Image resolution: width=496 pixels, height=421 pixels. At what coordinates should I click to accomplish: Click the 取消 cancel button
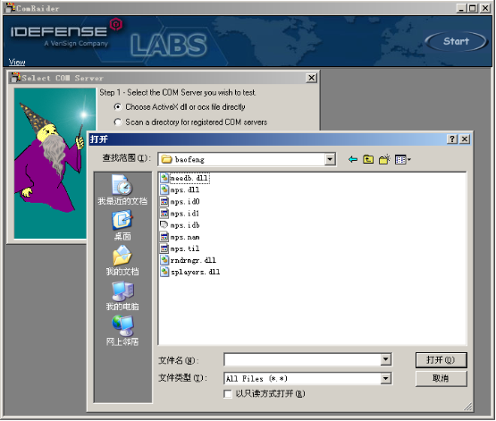click(x=441, y=378)
